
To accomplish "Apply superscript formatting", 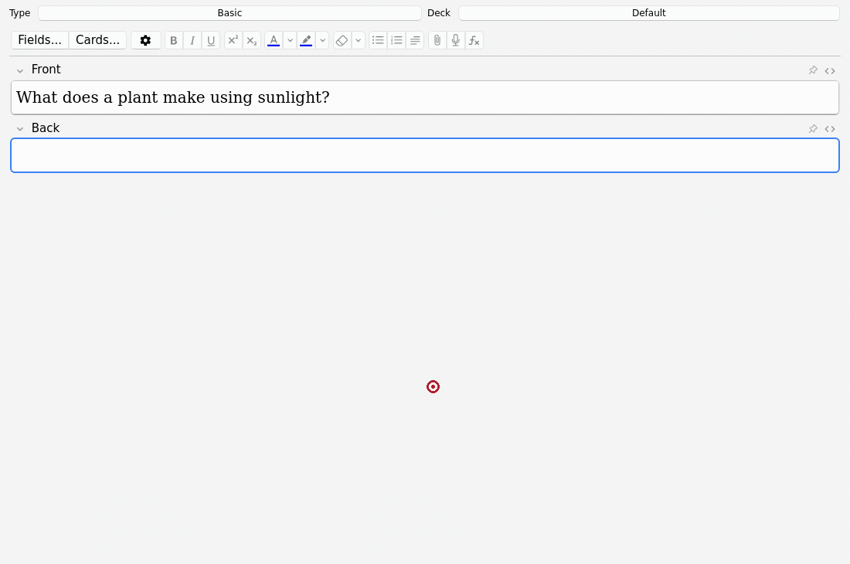I will click(233, 40).
